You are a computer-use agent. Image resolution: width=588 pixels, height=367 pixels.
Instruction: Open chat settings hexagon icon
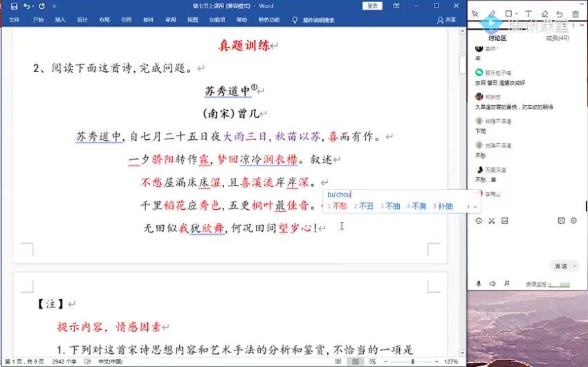point(573,221)
